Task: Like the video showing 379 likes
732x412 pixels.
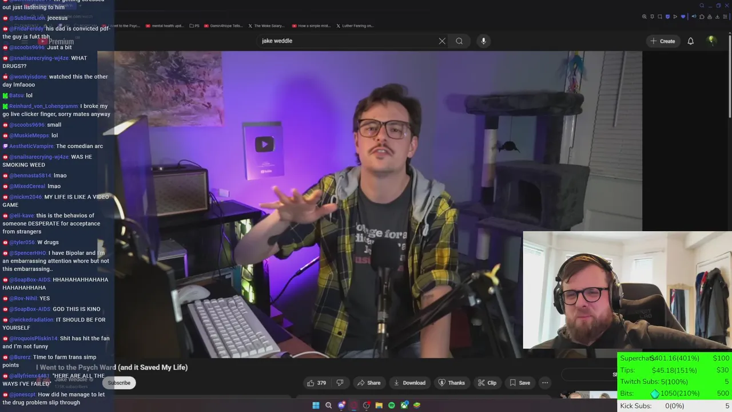Action: tap(316, 383)
